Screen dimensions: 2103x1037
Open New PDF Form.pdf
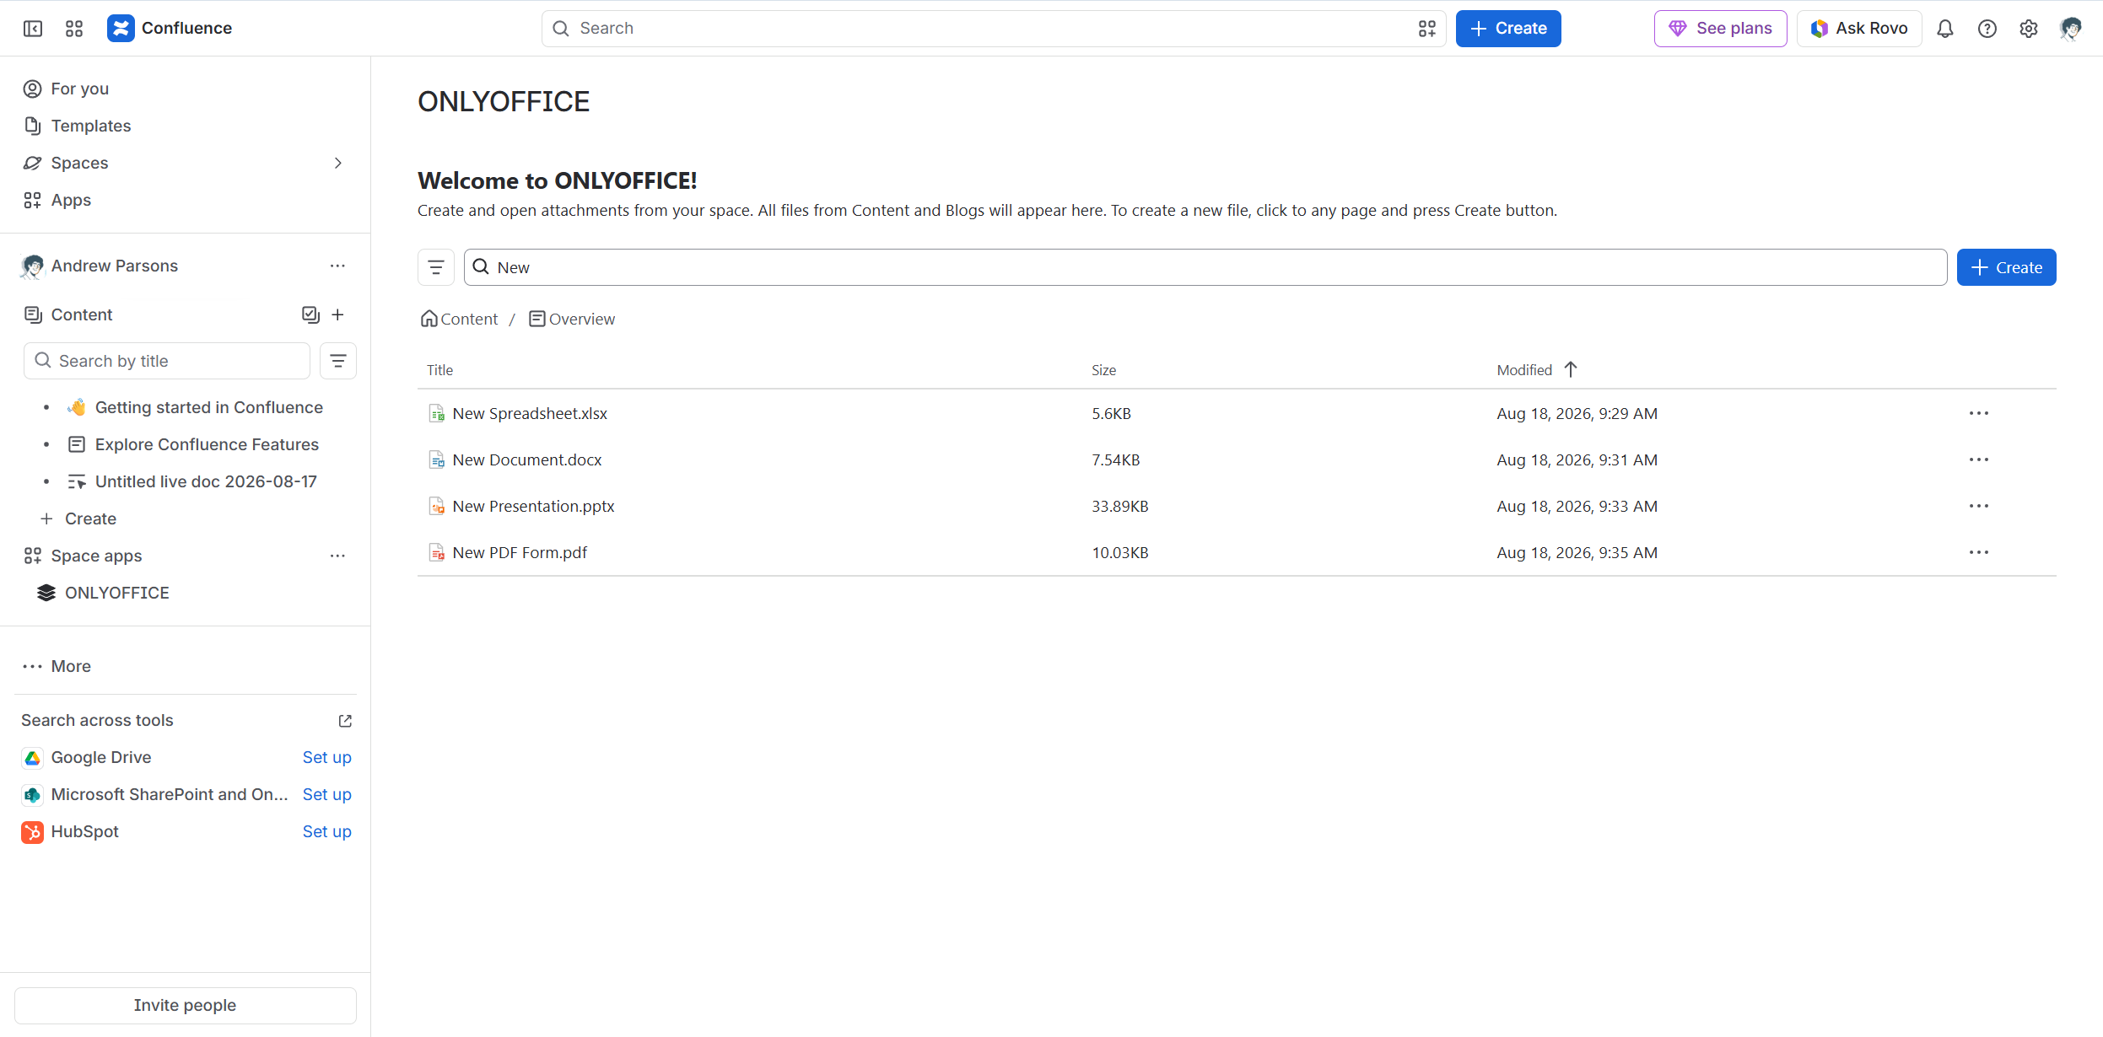click(x=520, y=552)
